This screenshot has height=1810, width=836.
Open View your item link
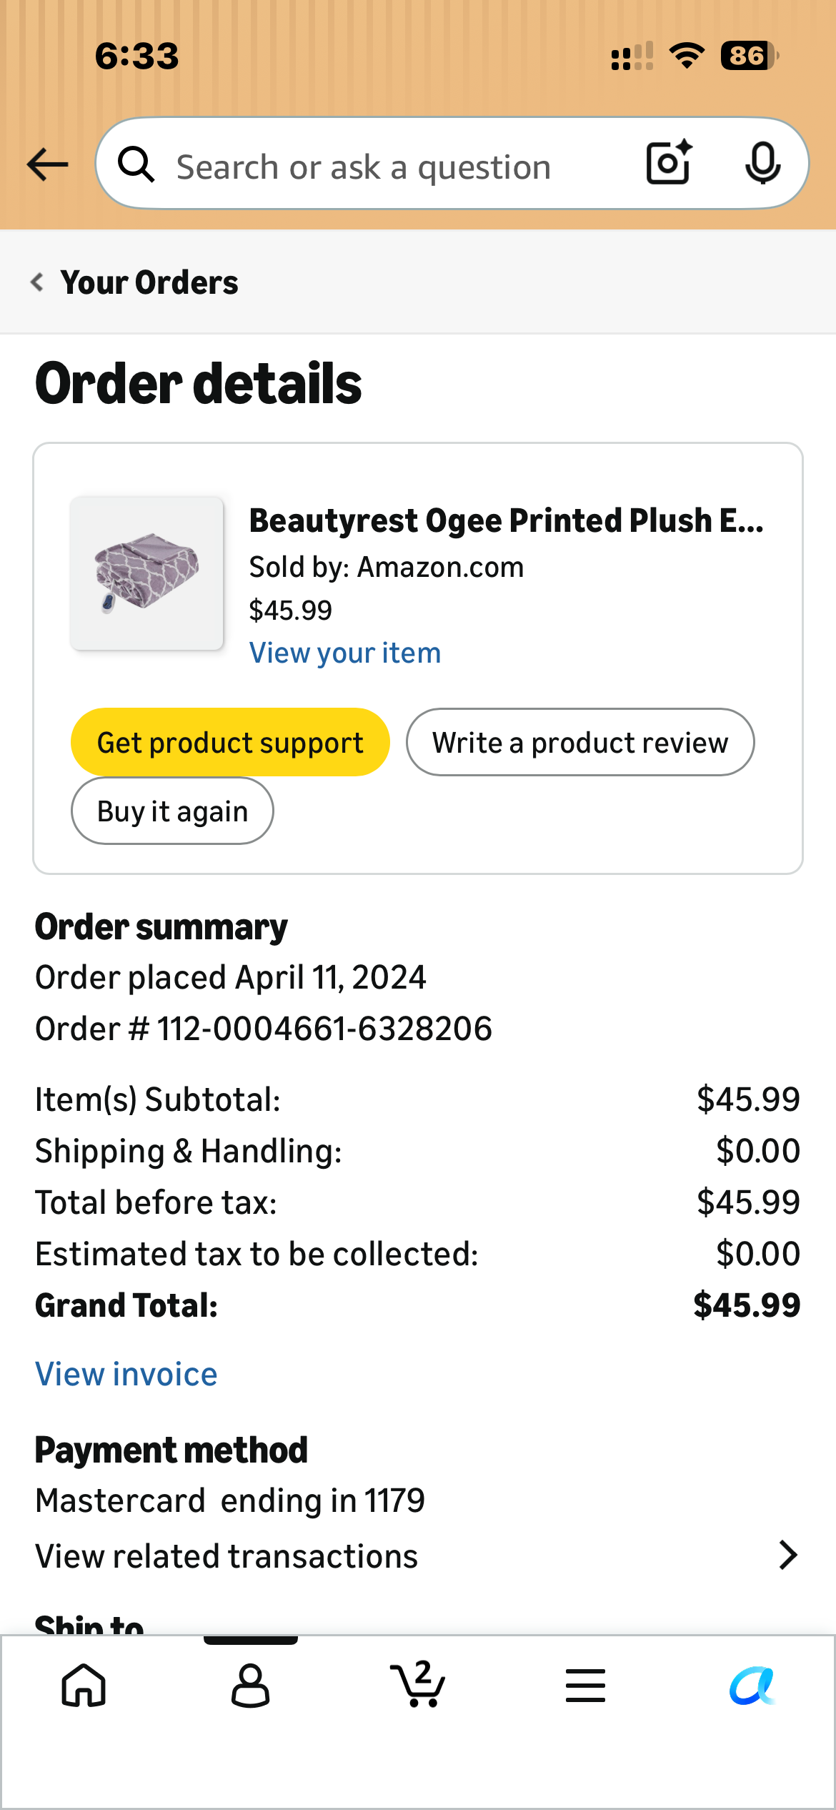tap(345, 653)
